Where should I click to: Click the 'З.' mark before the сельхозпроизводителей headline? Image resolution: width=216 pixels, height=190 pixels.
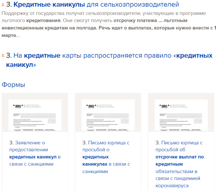coord(9,5)
